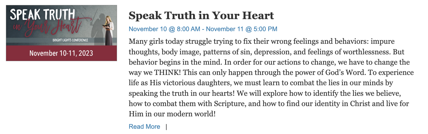
Task: Click the Speak Truth in Your Heart heading
Action: coord(201,15)
